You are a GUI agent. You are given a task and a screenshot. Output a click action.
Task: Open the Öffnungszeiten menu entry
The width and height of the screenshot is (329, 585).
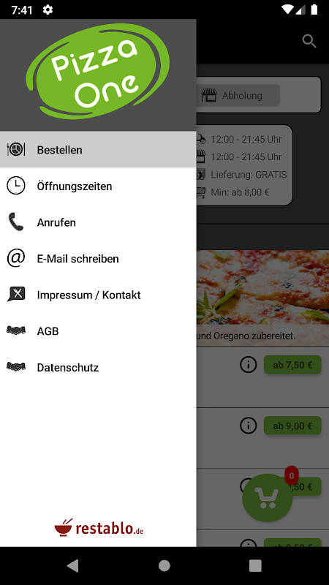[x=98, y=186]
